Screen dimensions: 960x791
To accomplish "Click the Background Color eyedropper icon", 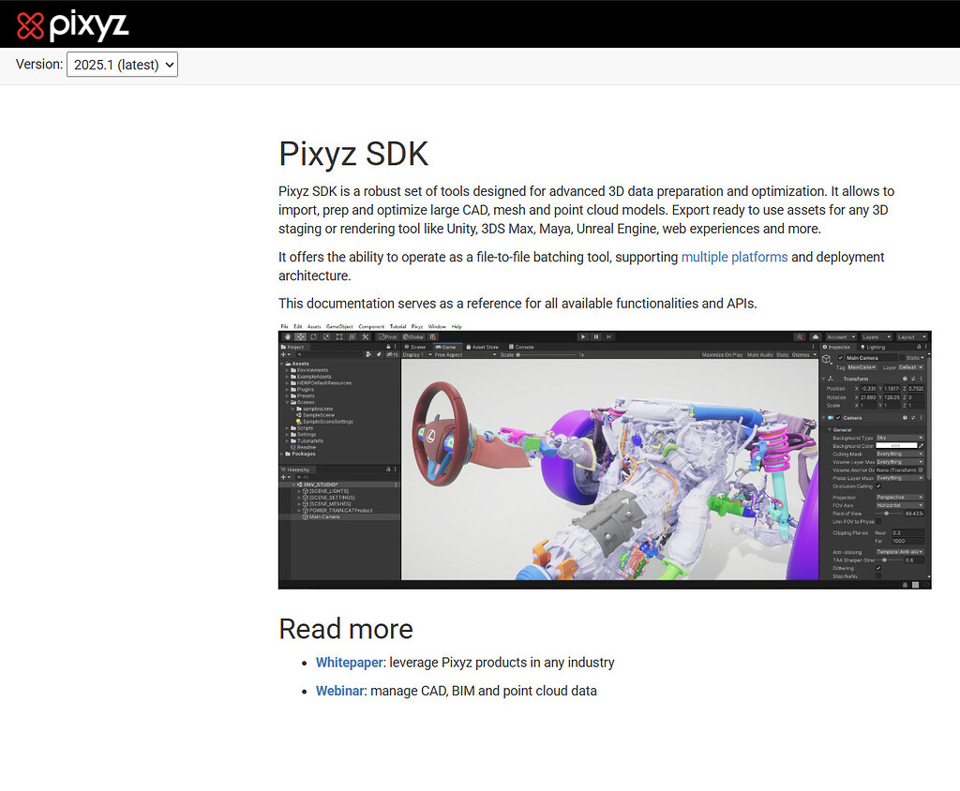I will click(x=921, y=446).
